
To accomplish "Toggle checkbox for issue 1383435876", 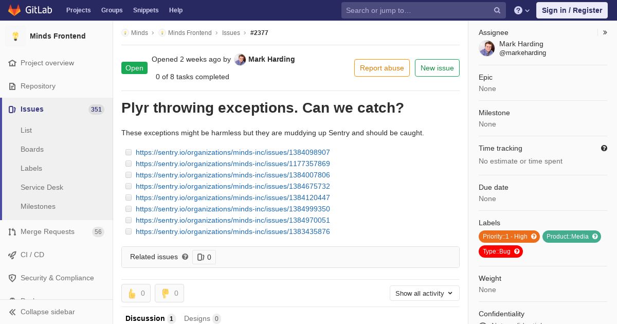I will [x=129, y=231].
